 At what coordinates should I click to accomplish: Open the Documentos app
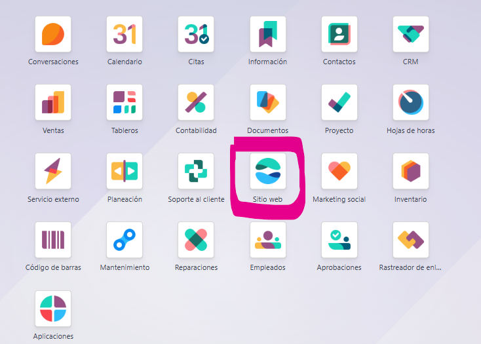click(x=267, y=103)
